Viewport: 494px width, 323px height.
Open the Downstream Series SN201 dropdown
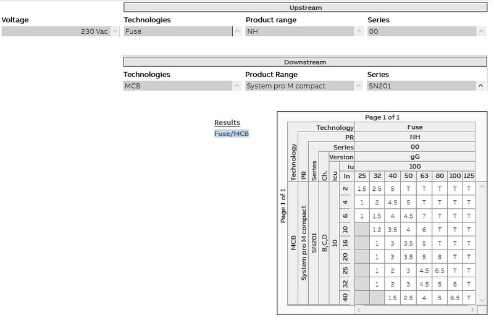pyautogui.click(x=481, y=86)
